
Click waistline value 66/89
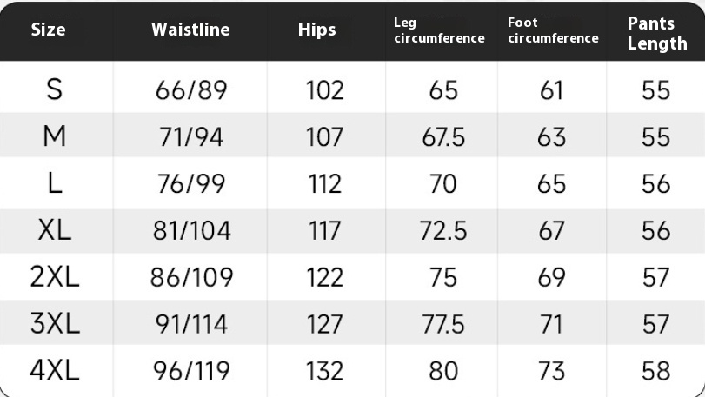(191, 89)
